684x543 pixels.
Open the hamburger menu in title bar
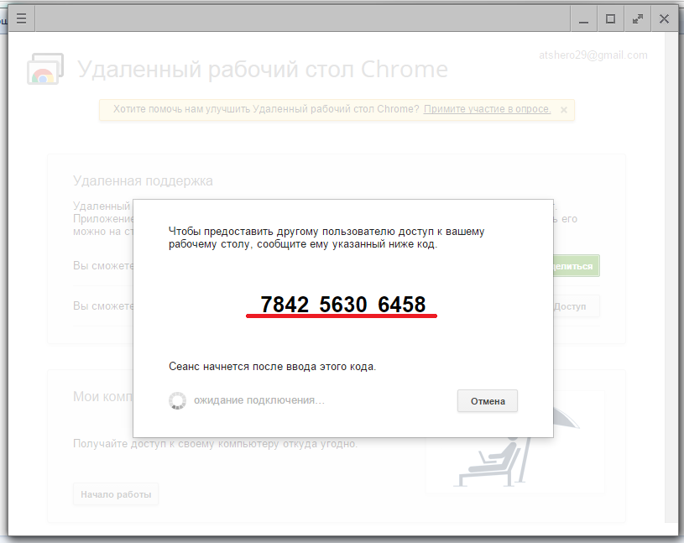(21, 18)
